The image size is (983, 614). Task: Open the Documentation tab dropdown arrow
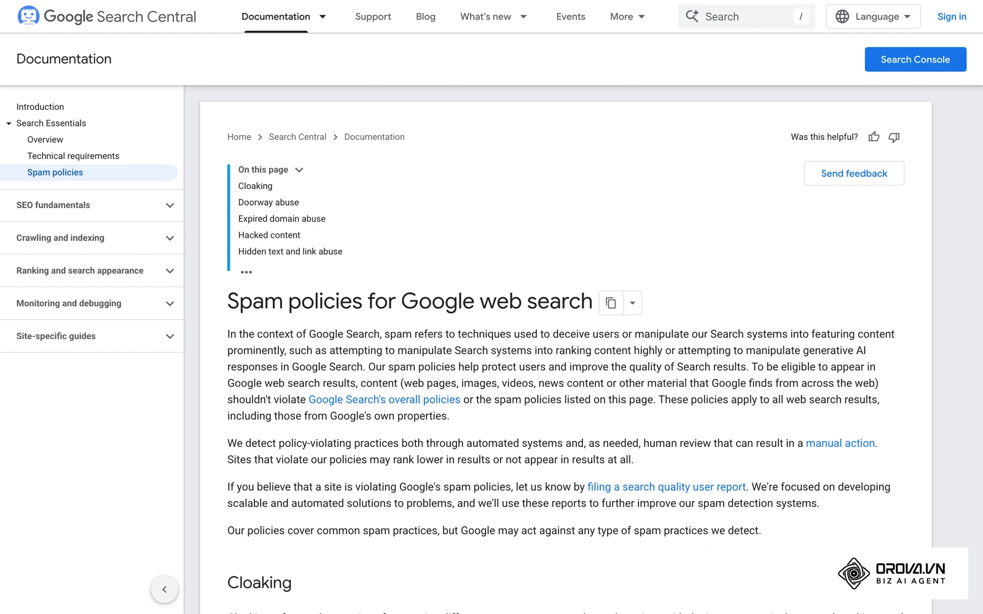323,17
